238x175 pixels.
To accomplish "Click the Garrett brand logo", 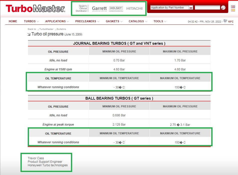I will pos(99,9).
